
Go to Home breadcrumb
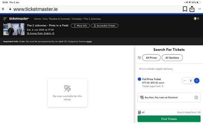(x=37, y=19)
